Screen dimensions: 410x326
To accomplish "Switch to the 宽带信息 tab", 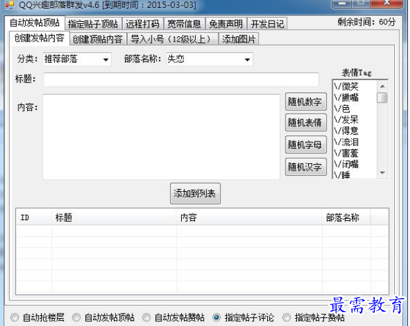I will point(184,24).
